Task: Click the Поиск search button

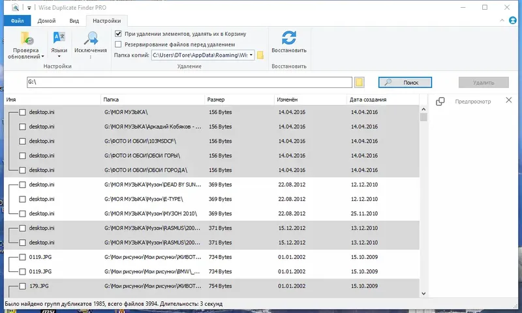Action: [405, 83]
